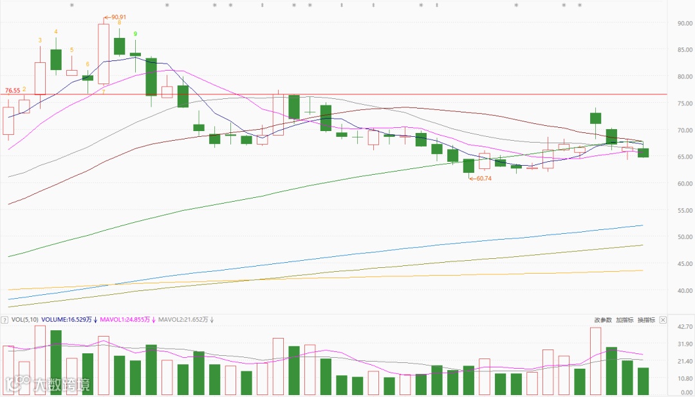Click the 45.00 price axis label
695x397 pixels.
pos(685,264)
